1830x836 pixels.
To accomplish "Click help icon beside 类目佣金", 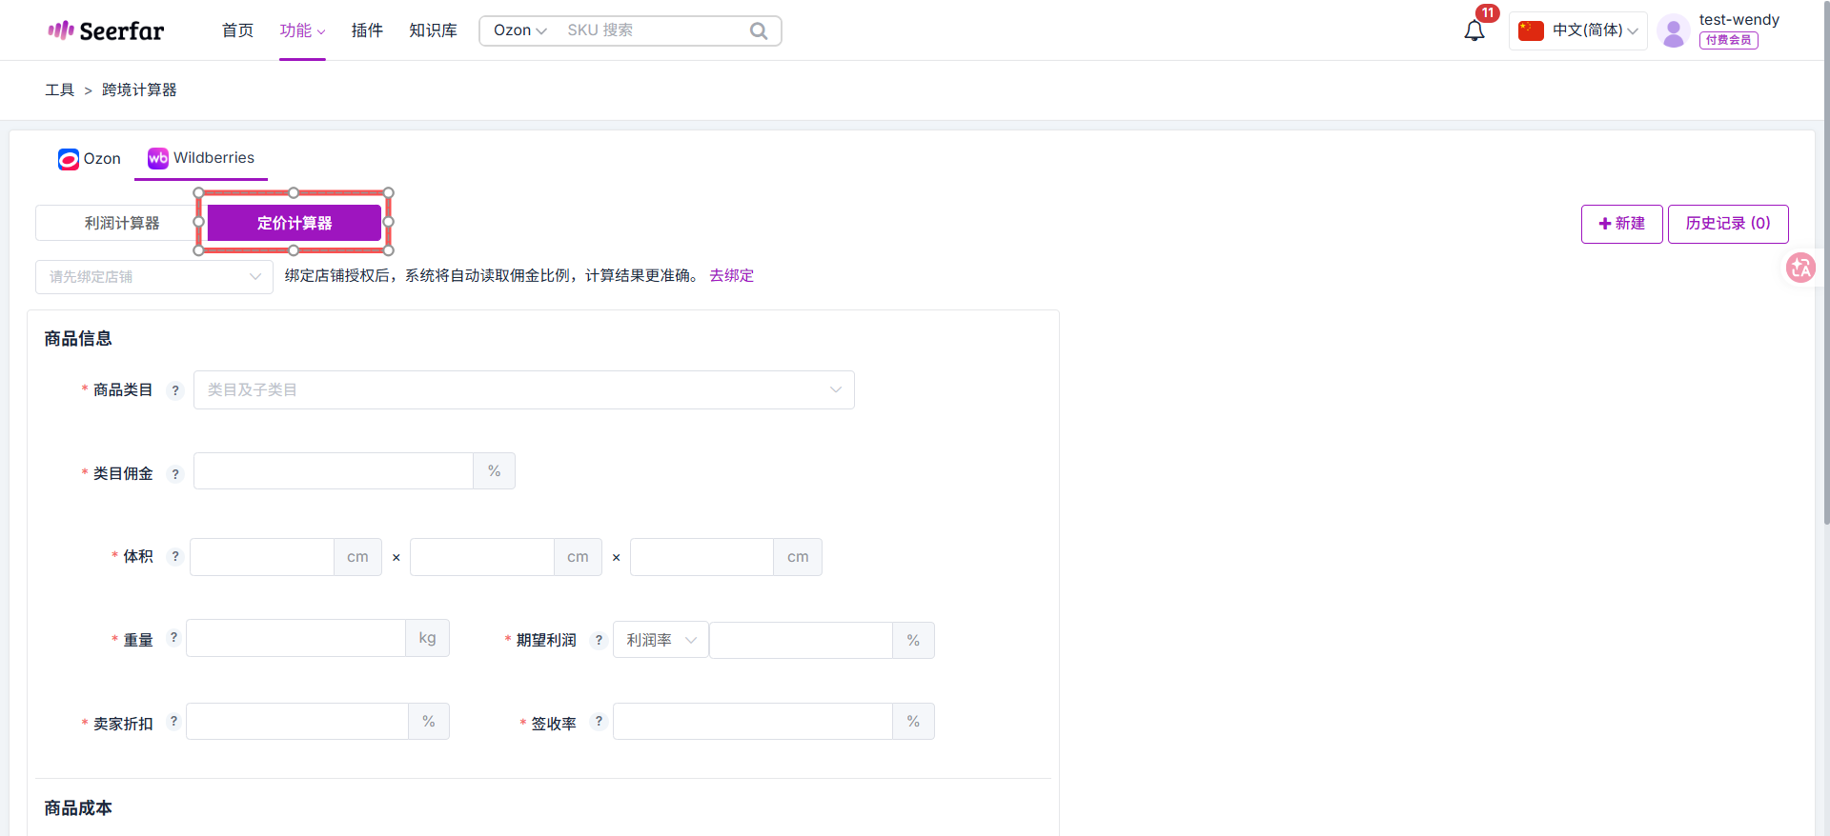I will coord(175,473).
